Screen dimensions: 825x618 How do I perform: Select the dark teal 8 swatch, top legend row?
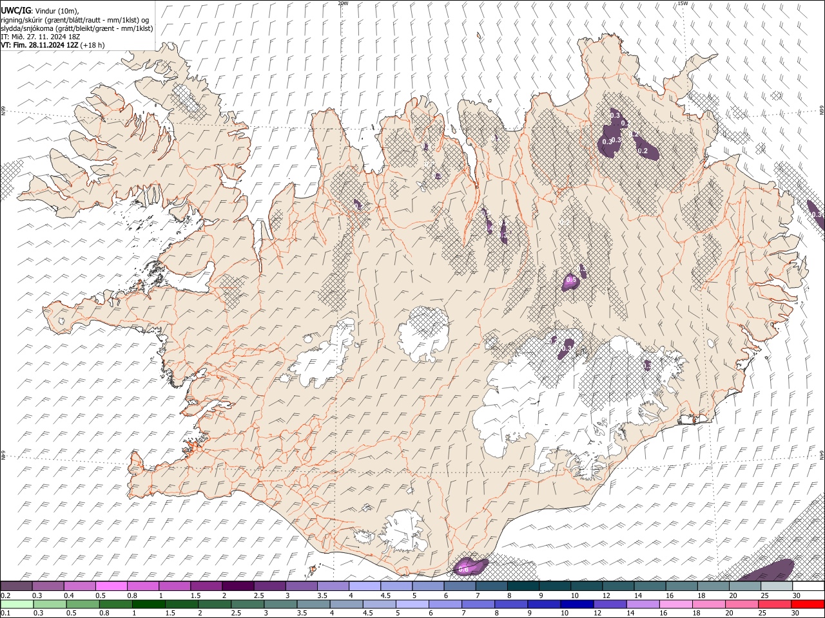tap(523, 586)
